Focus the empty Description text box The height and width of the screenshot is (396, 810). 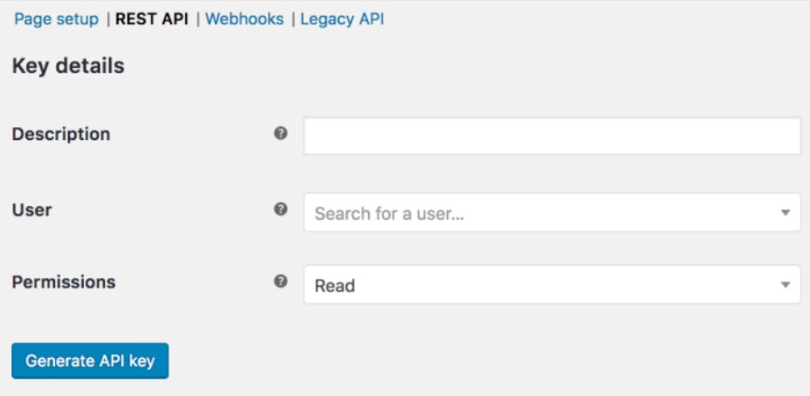(x=552, y=136)
